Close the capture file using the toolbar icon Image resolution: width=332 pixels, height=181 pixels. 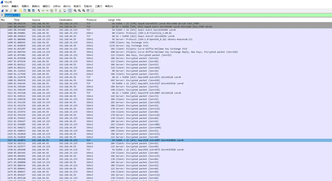tap(29, 10)
